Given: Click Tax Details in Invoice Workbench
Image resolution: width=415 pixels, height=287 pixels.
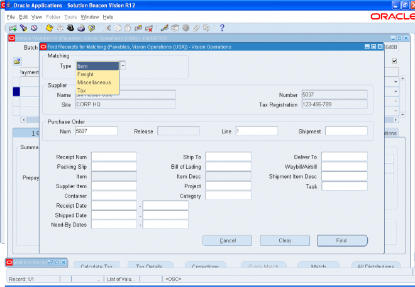Looking at the screenshot, I should (x=150, y=265).
